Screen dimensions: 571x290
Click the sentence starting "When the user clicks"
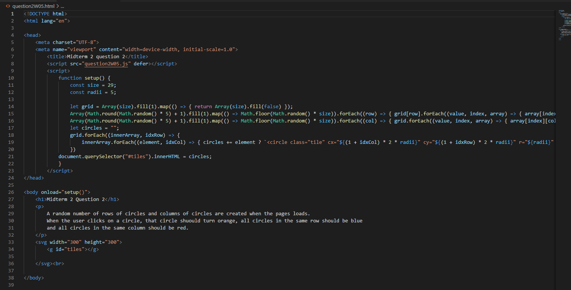(205, 221)
